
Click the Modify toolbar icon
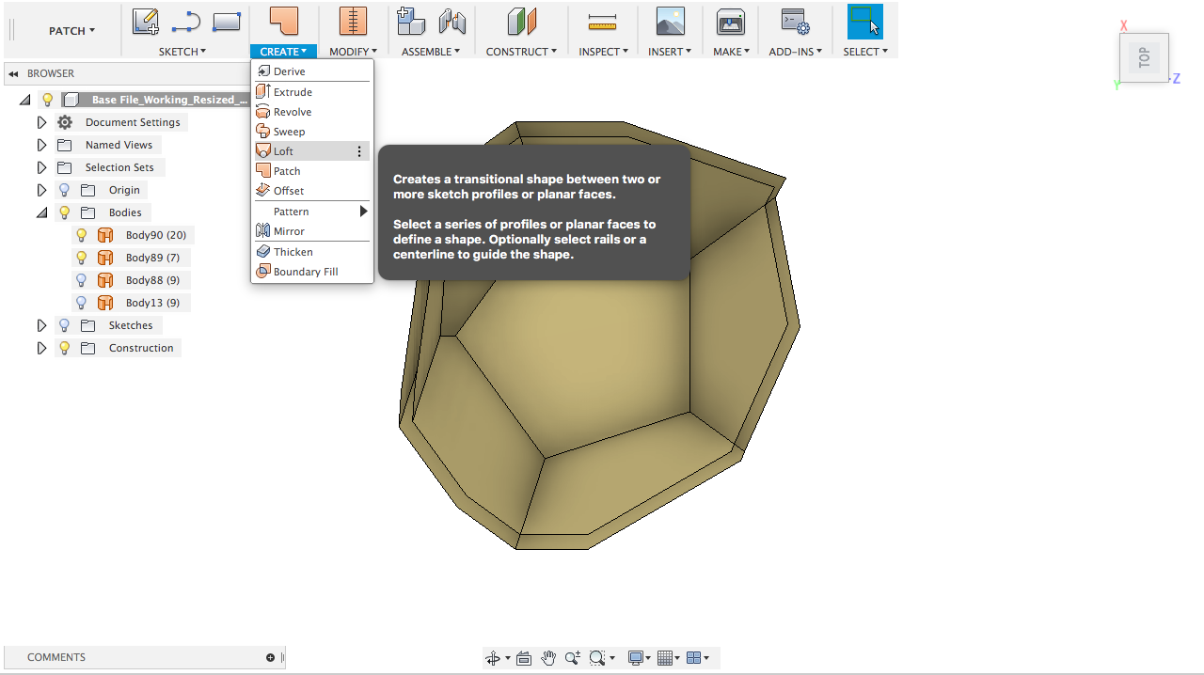353,21
